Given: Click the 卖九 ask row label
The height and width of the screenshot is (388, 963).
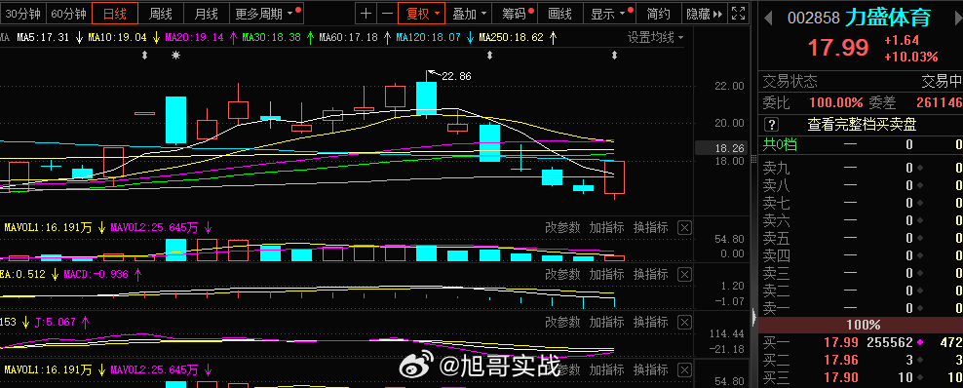Looking at the screenshot, I should click(776, 168).
